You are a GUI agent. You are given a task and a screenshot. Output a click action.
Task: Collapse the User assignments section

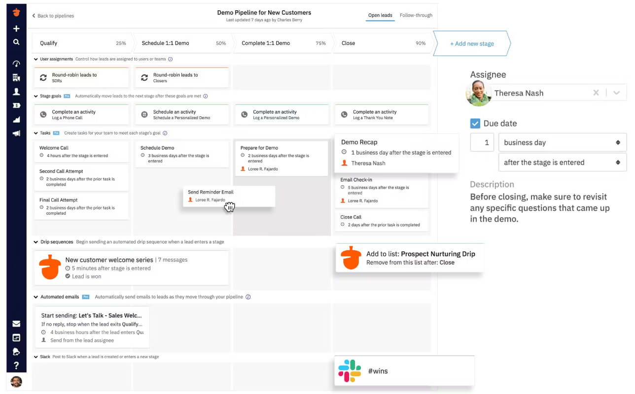click(x=35, y=59)
